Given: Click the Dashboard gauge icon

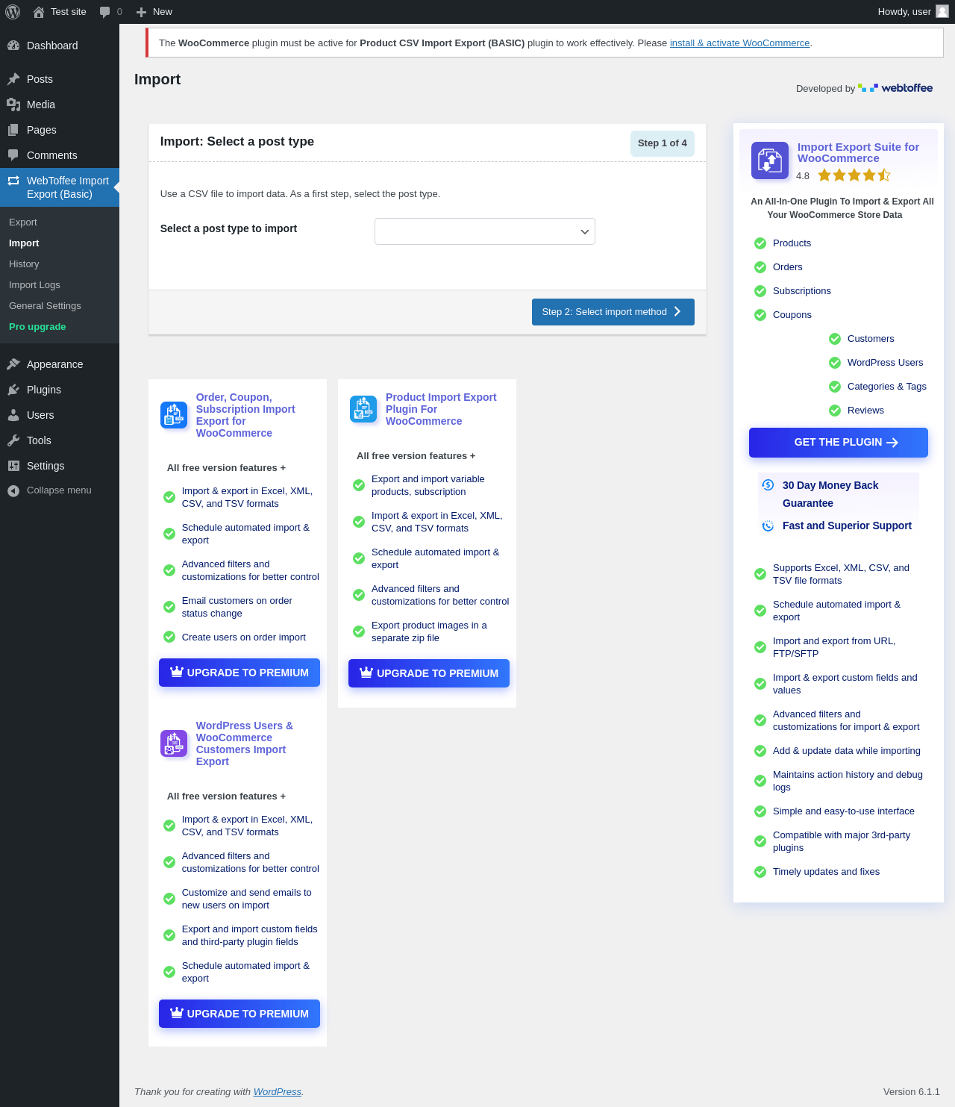Looking at the screenshot, I should [13, 46].
